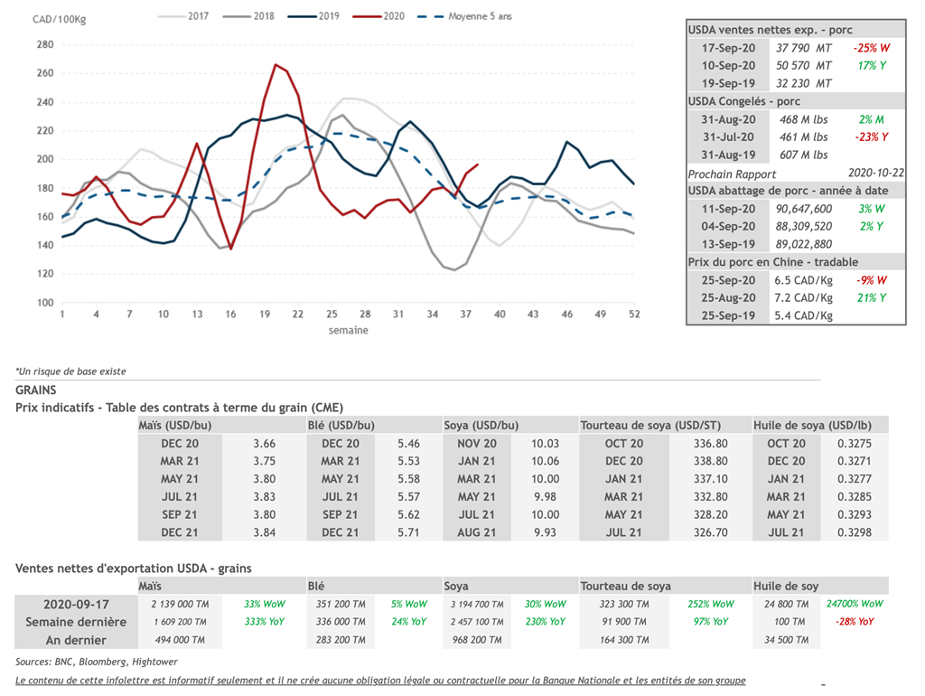Select the USDA abattage de porc header
This screenshot has height=696, width=925.
[x=788, y=191]
